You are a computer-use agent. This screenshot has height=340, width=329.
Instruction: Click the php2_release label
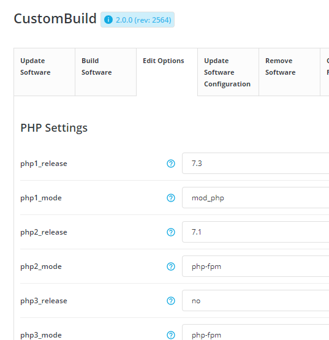[x=43, y=232]
